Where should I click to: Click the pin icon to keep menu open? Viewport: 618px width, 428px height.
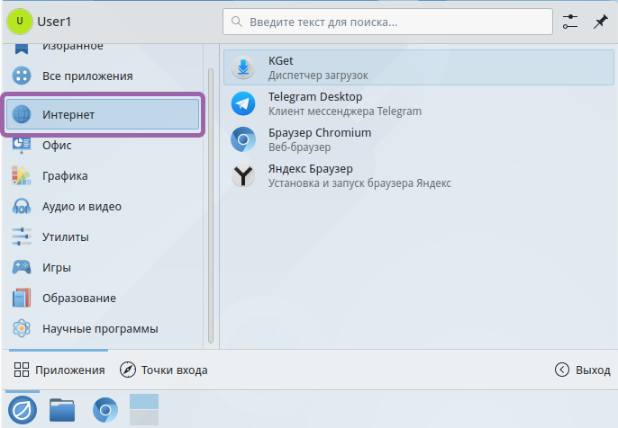600,22
